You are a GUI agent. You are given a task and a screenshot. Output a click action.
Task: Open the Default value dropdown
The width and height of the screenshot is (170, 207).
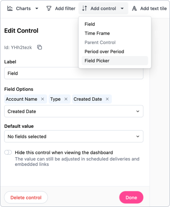click(x=74, y=136)
